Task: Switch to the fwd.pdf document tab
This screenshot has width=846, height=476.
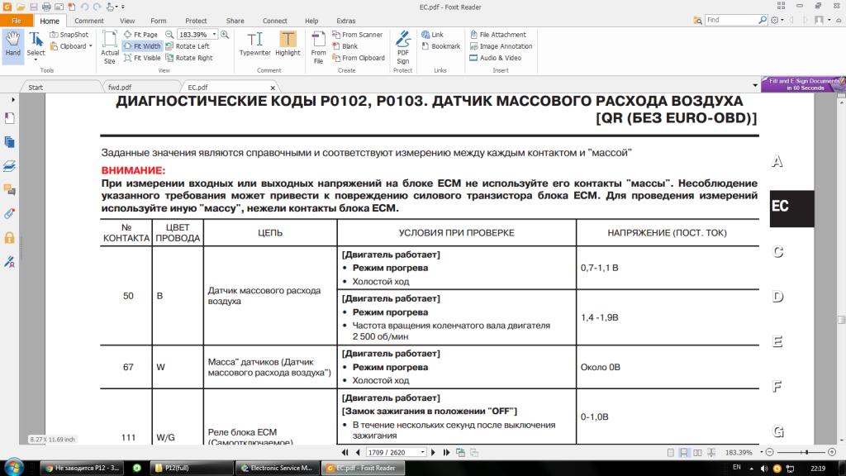Action: [140, 87]
